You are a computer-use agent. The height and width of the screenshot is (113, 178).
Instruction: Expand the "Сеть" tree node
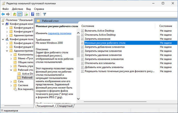click(11, 81)
